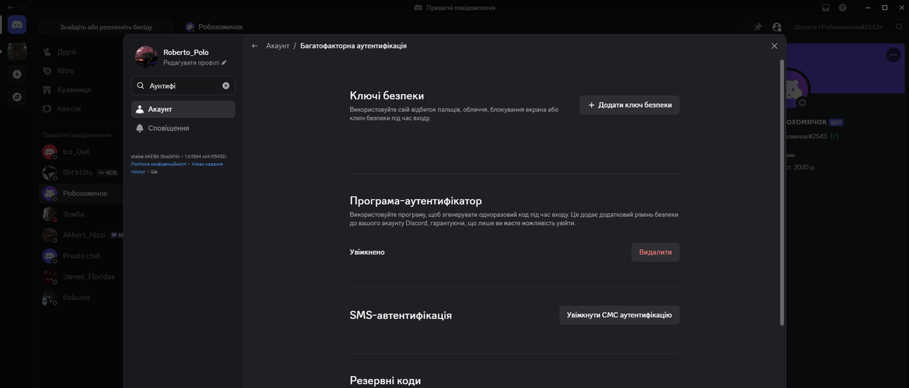This screenshot has width=909, height=388.
Task: Select the Акаунт settings category
Action: click(183, 109)
